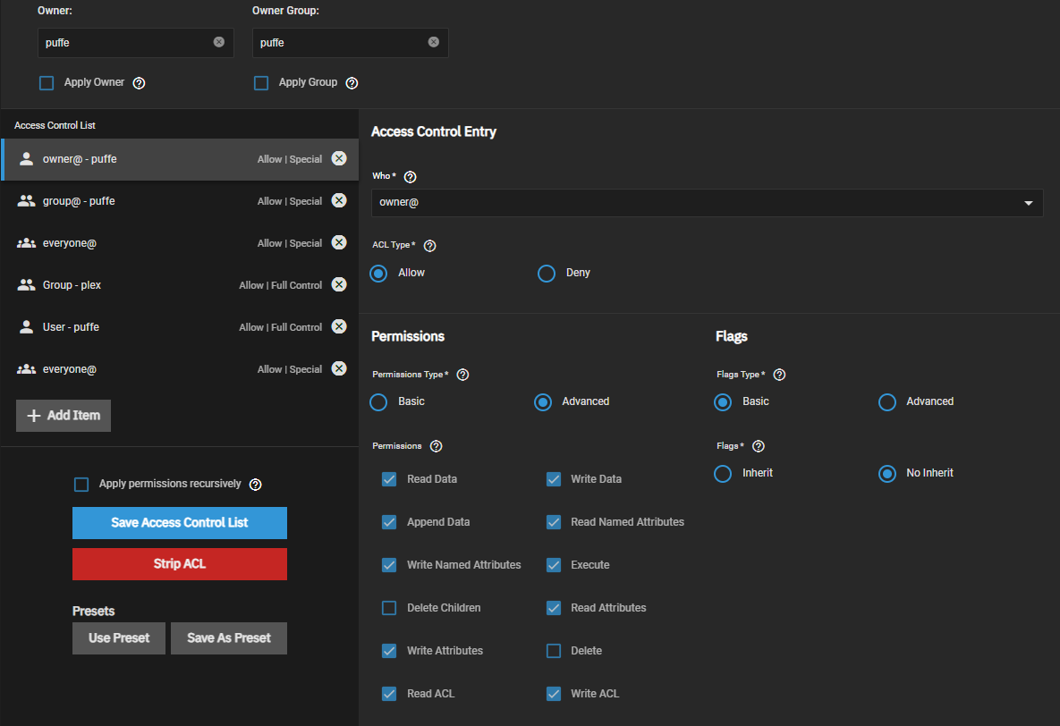Tick Apply permissions recursively
1060x726 pixels.
tap(81, 485)
